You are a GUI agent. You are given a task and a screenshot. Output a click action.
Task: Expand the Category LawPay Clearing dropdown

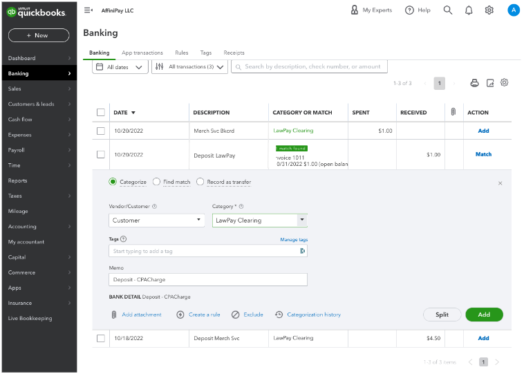pyautogui.click(x=301, y=221)
